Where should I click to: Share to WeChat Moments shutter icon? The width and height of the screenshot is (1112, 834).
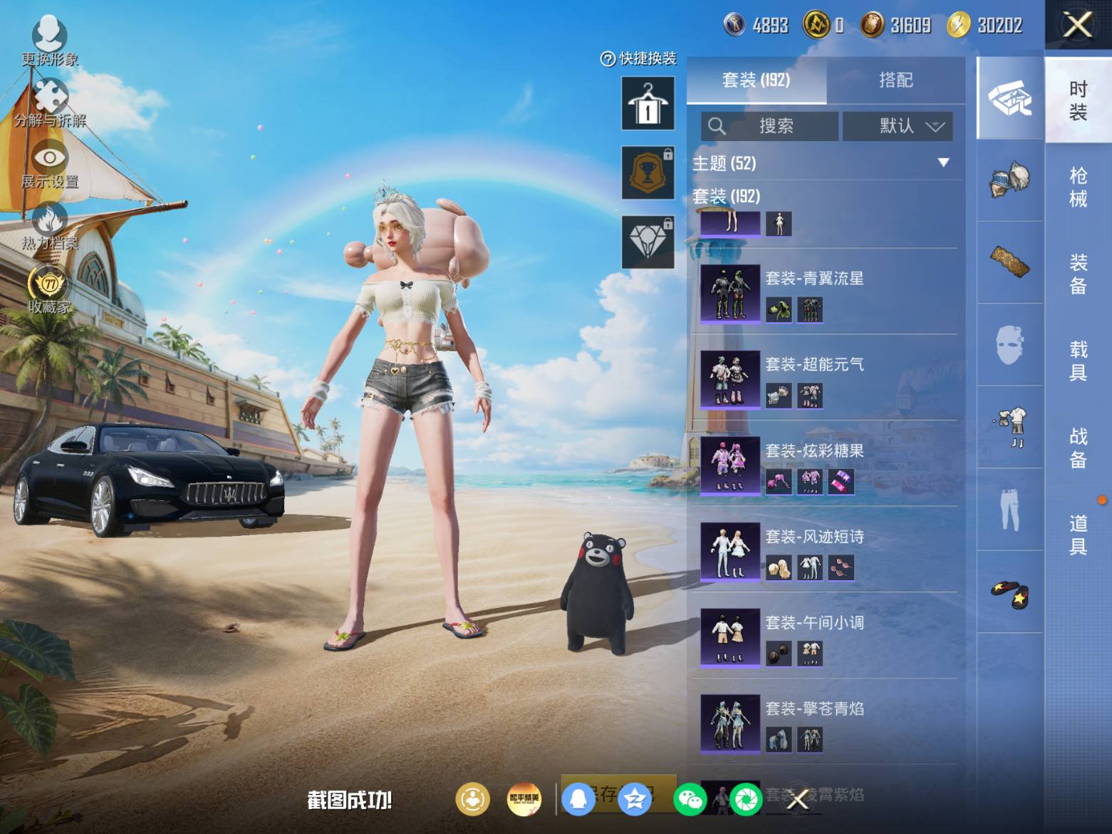tap(746, 799)
